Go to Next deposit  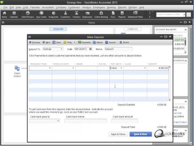(46, 43)
